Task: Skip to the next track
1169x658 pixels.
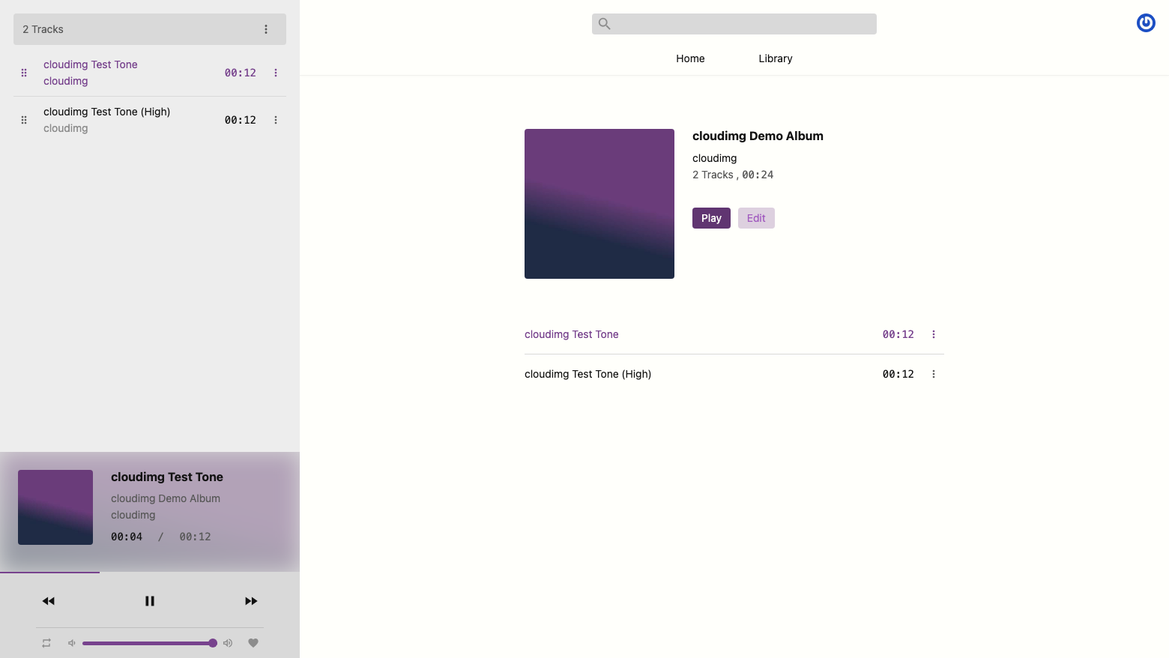Action: (251, 601)
